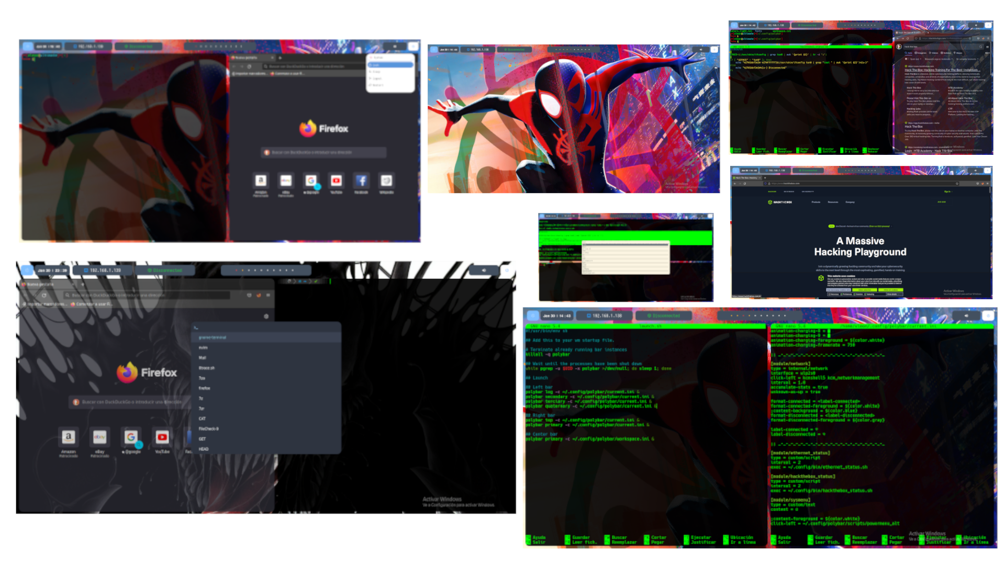Image resolution: width=1005 pixels, height=565 pixels.
Task: Click the gear icon on the Venom-wallpaper Firefox page
Action: point(266,316)
